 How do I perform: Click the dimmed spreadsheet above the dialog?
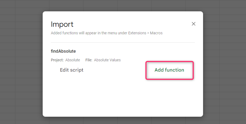coord(123,5)
